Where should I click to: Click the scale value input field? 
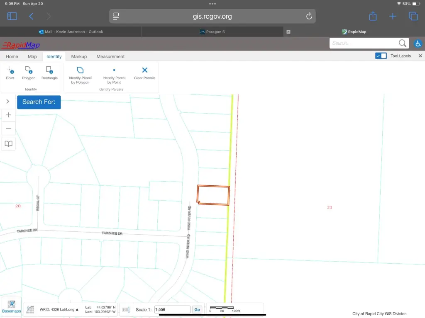pyautogui.click(x=172, y=310)
